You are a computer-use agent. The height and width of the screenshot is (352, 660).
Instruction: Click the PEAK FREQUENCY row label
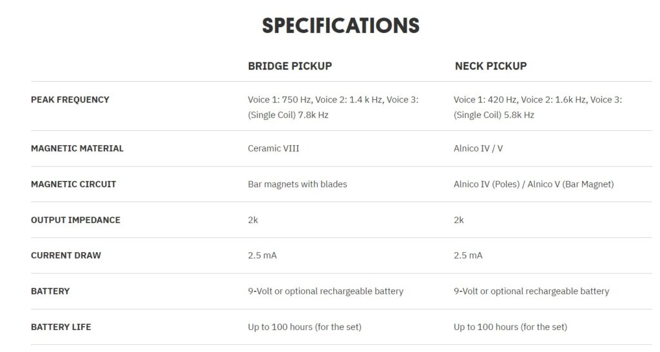pos(70,100)
